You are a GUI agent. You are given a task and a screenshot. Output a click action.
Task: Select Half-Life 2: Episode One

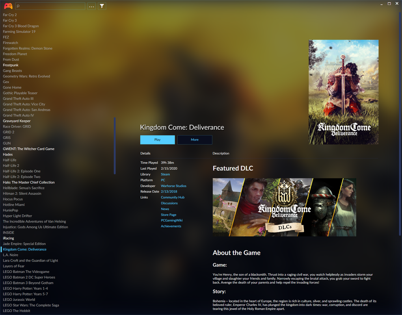click(x=22, y=171)
